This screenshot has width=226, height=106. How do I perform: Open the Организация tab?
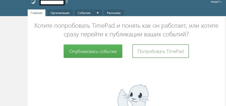[x=60, y=13]
